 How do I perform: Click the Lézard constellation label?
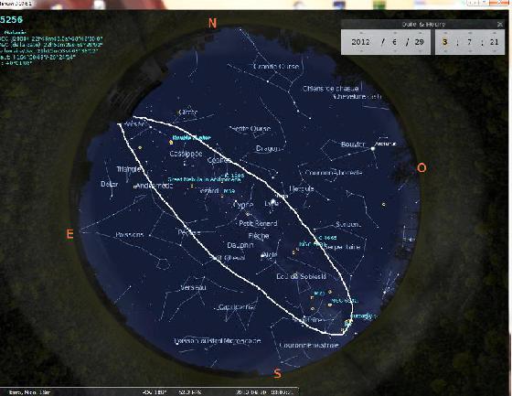point(209,191)
